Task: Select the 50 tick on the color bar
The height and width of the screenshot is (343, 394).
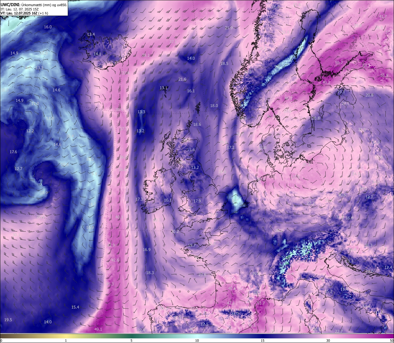Action: click(392, 341)
